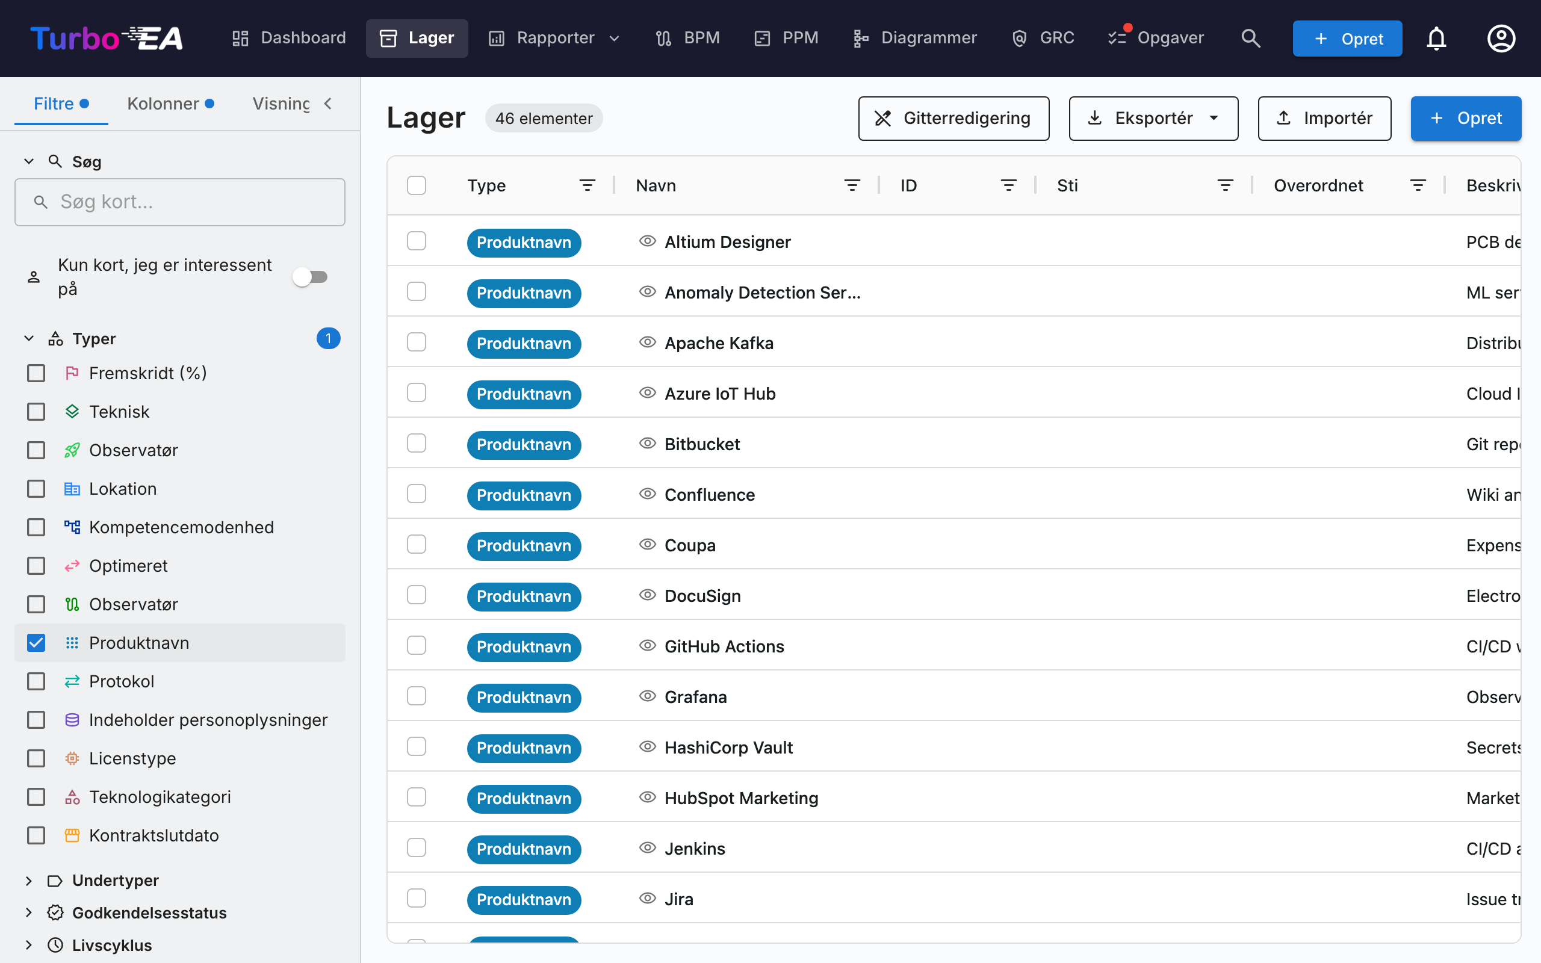The width and height of the screenshot is (1541, 963).
Task: Click the Overordnet column filter icon
Action: point(1418,185)
